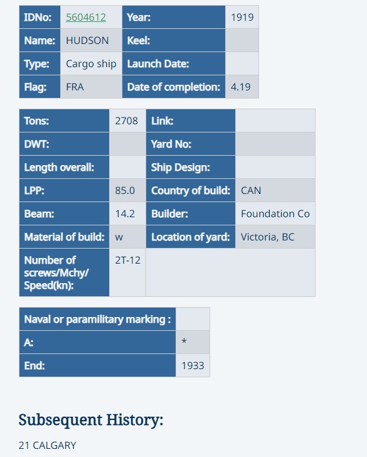Click the Date of completion header cell
Viewport: 367px width, 457px height.
coord(174,87)
